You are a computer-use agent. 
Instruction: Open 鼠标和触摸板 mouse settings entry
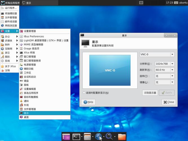pyautogui.click(x=45, y=97)
